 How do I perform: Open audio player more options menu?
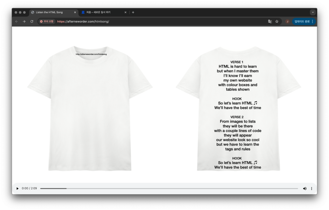(x=311, y=188)
